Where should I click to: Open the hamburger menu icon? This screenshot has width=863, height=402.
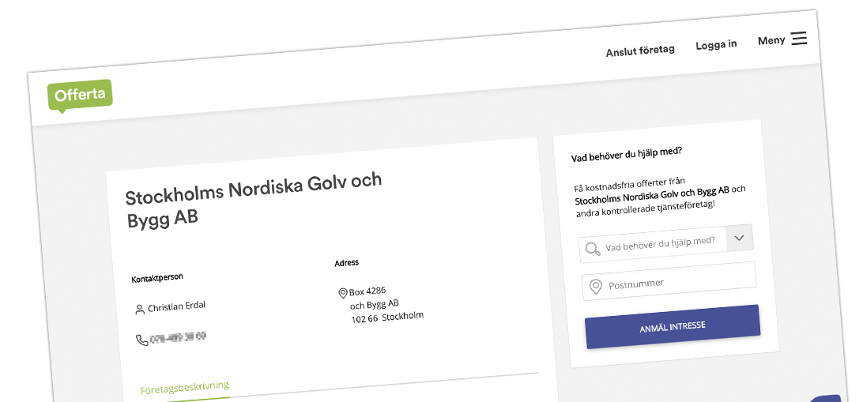(x=799, y=39)
